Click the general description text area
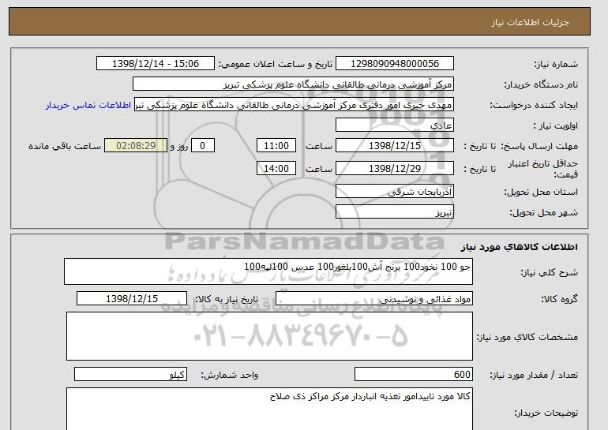The image size is (608, 430). (x=268, y=271)
